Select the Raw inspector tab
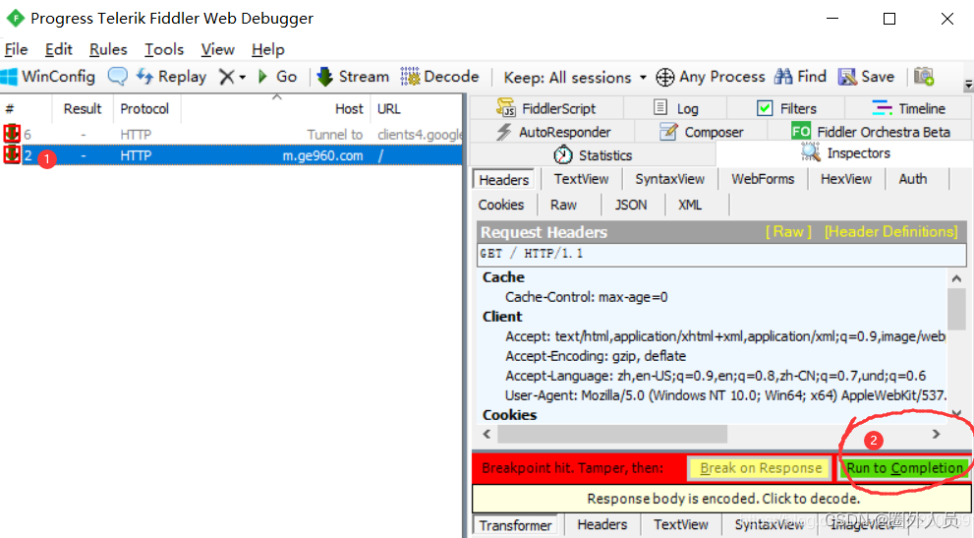The width and height of the screenshot is (974, 538). point(563,205)
